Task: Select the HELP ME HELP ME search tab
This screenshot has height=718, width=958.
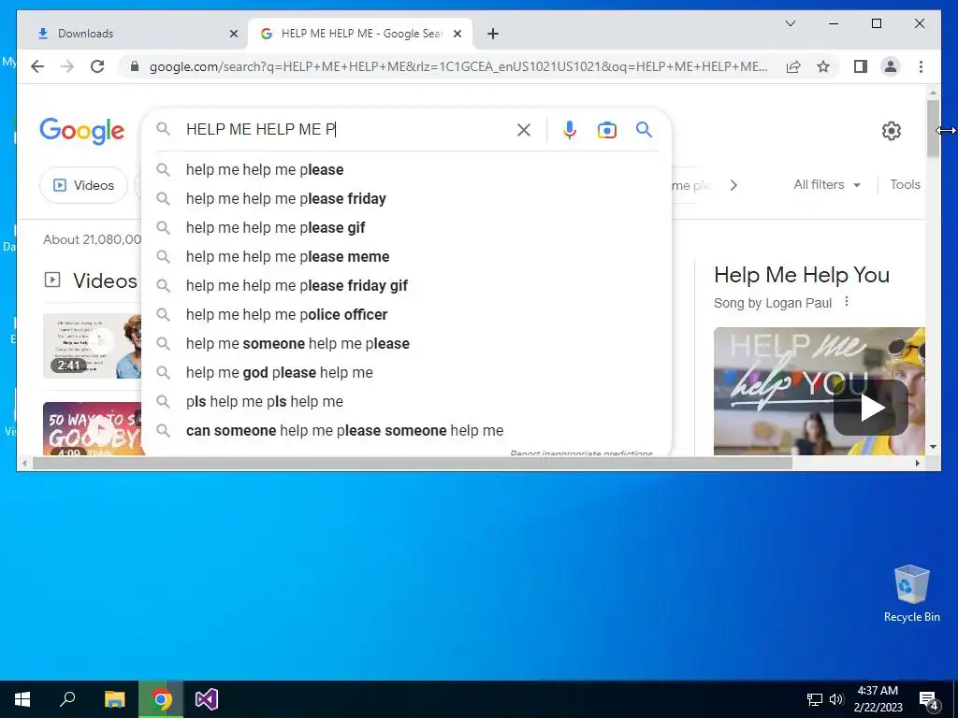Action: click(360, 34)
